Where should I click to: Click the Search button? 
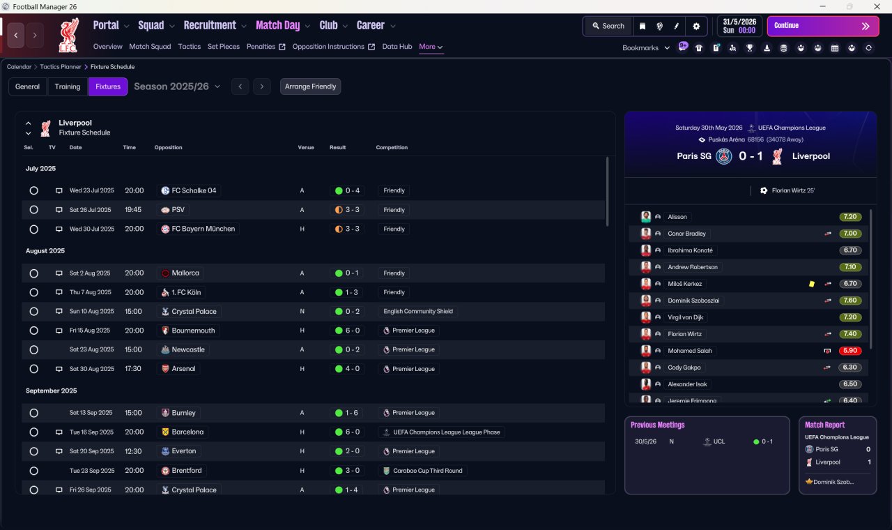click(x=608, y=26)
